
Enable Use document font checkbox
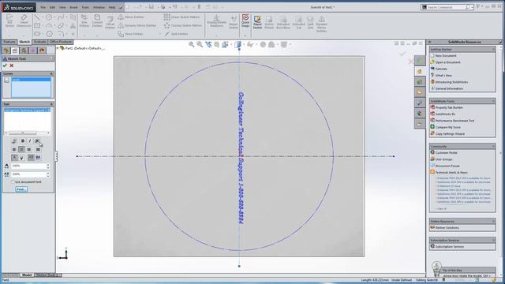[x=13, y=182]
